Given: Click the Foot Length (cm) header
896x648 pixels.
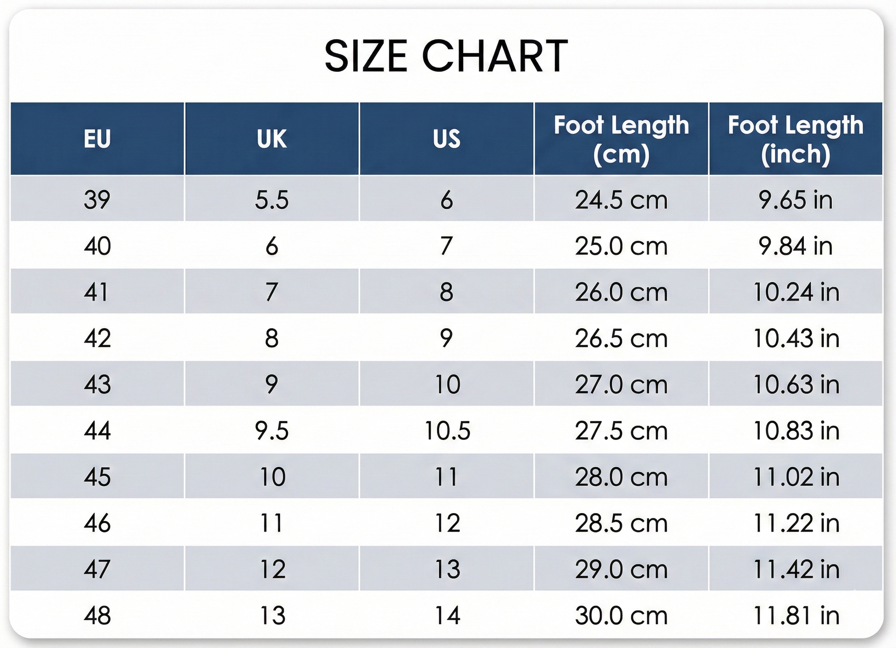Looking at the screenshot, I should click(x=621, y=139).
